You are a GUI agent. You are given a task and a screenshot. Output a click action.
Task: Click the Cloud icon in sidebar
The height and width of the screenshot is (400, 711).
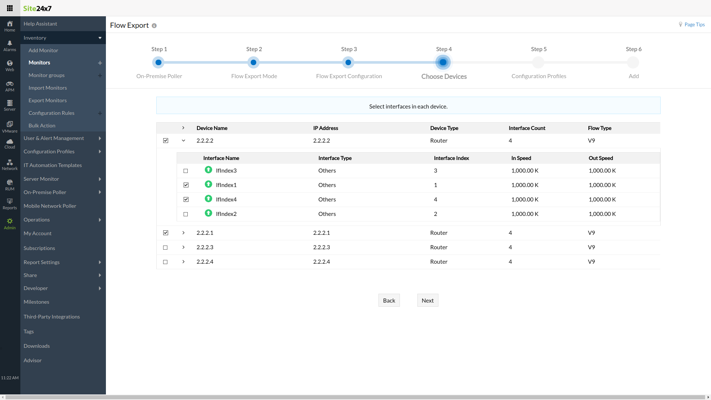(x=10, y=144)
